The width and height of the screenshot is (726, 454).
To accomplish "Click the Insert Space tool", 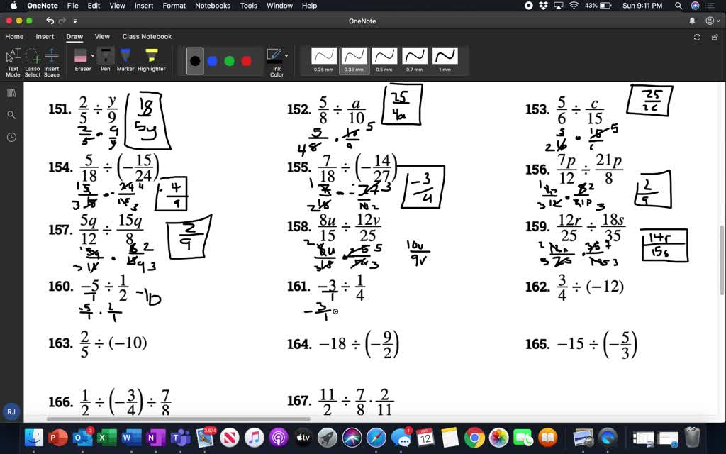I will pyautogui.click(x=51, y=57).
